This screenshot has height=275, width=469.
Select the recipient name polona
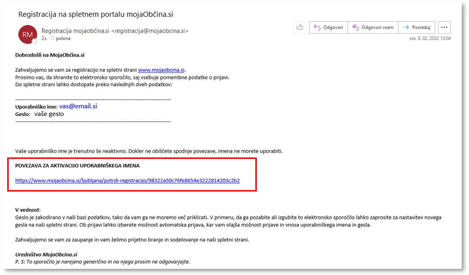click(63, 38)
